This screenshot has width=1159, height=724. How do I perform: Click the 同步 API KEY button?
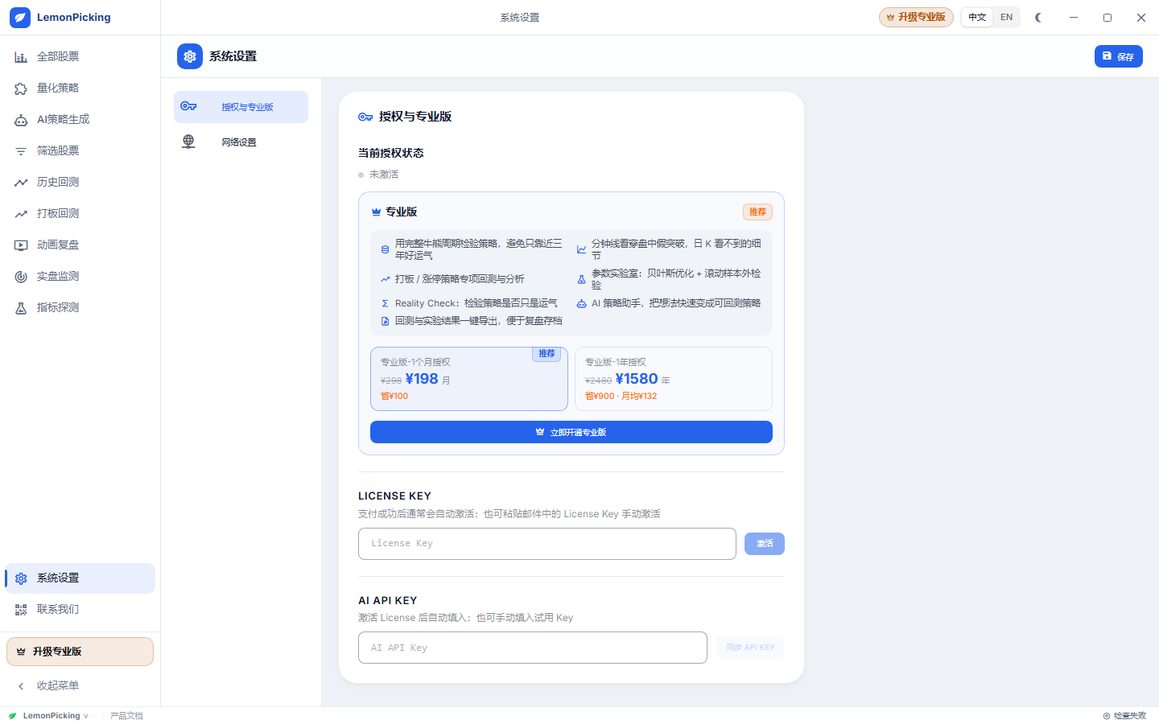749,648
